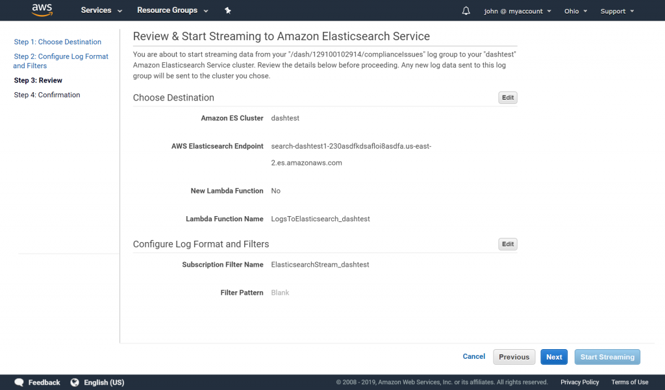Click the New Lambda Function value No

click(275, 191)
